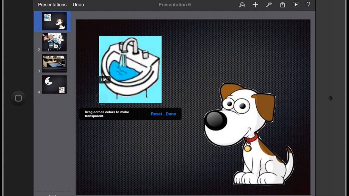The height and width of the screenshot is (196, 349).
Task: Tap the iPad home button
Action: (18, 98)
